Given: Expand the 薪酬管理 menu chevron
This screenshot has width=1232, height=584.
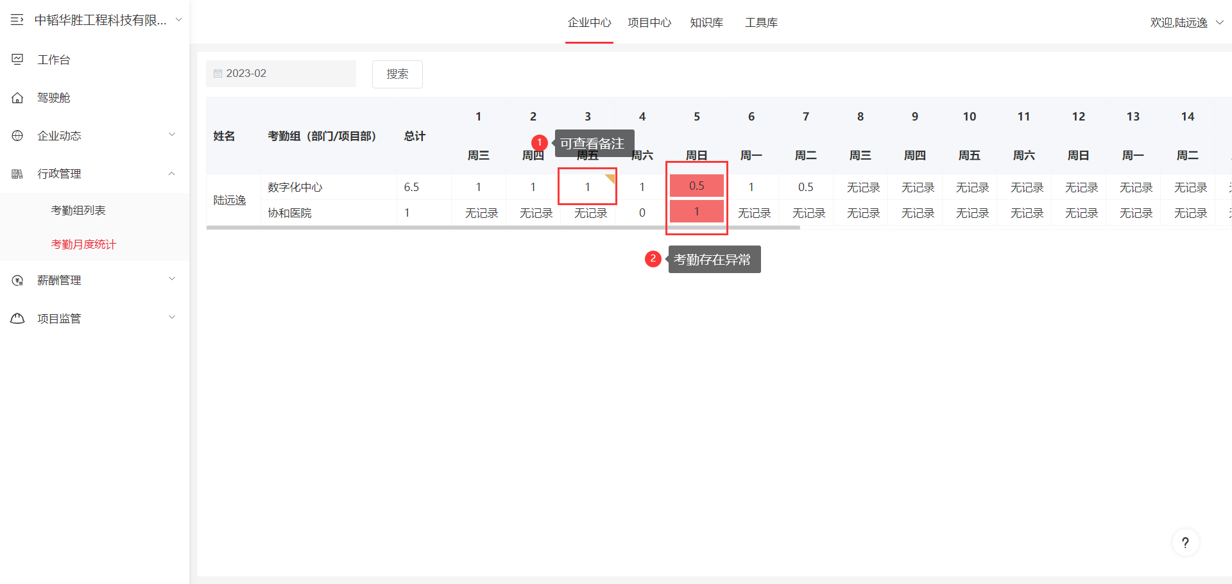Looking at the screenshot, I should (x=172, y=279).
